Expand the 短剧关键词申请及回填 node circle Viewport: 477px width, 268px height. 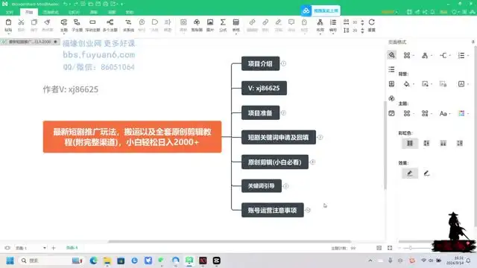(x=320, y=137)
